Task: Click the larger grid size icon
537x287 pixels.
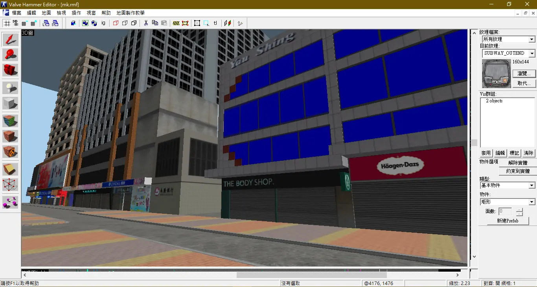Action: tap(33, 23)
